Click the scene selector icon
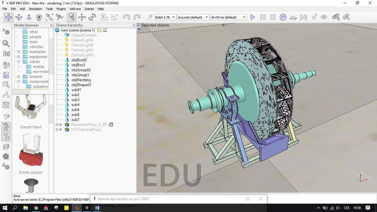Image resolution: width=377 pixels, height=212 pixels. [346, 17]
